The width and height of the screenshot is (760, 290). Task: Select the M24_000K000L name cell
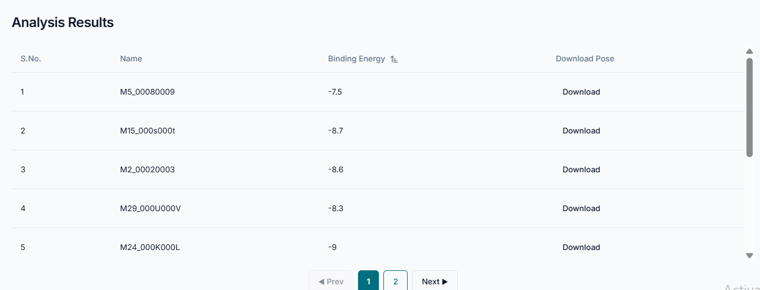point(149,247)
